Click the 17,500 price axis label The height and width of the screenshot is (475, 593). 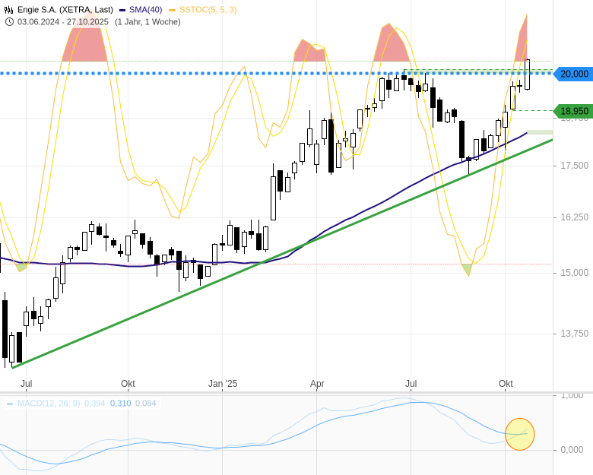coord(574,166)
